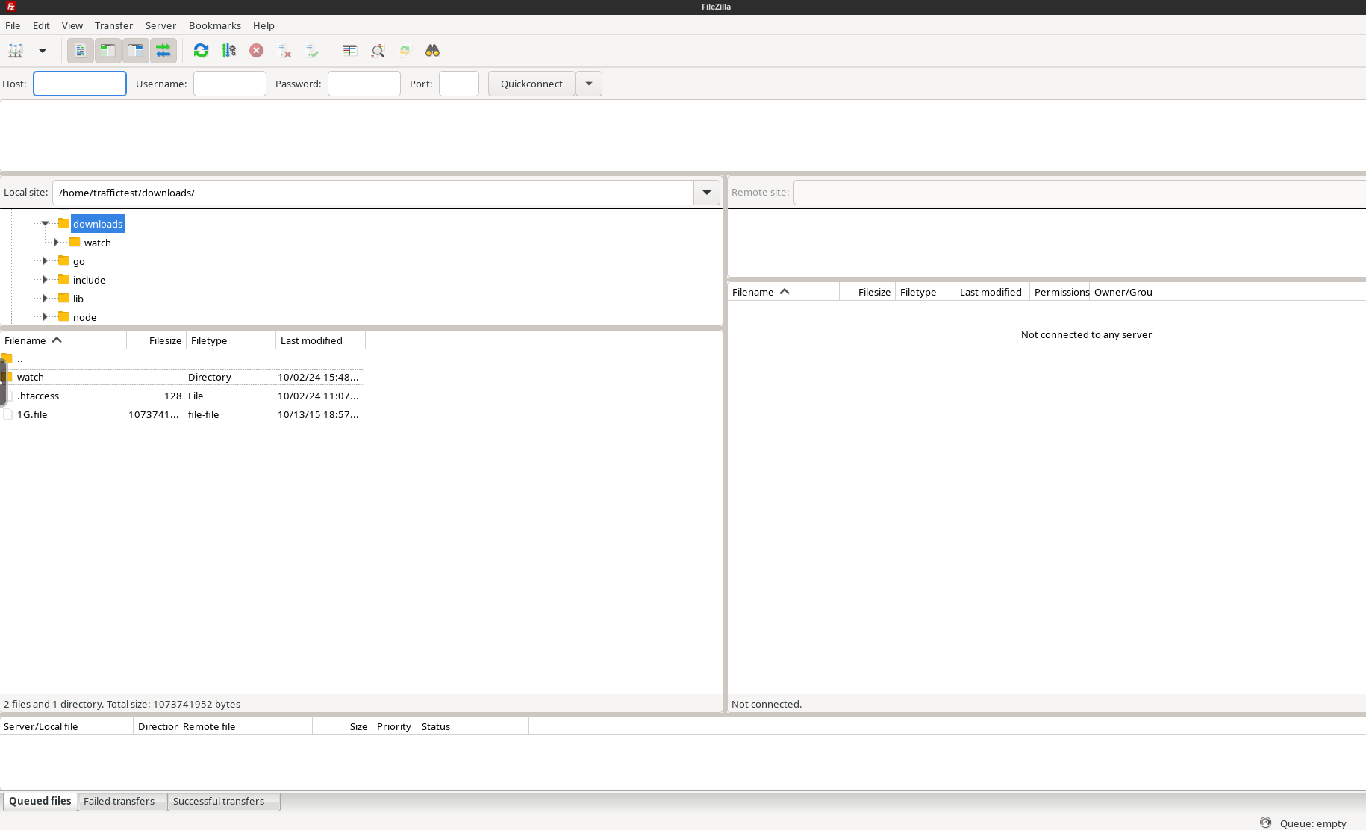Toggle remote directory tree display
The width and height of the screenshot is (1366, 830).
point(136,51)
